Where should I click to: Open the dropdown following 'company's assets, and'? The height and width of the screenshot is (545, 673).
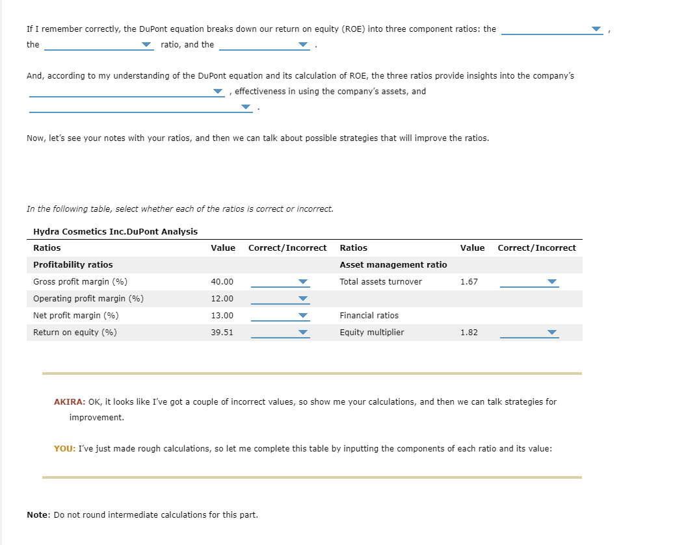point(246,107)
